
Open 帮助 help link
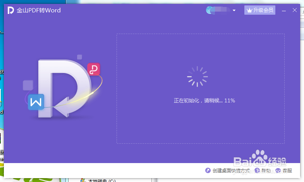pos(266,170)
